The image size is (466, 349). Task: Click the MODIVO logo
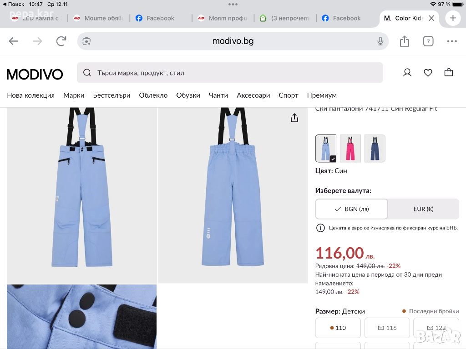click(x=35, y=74)
